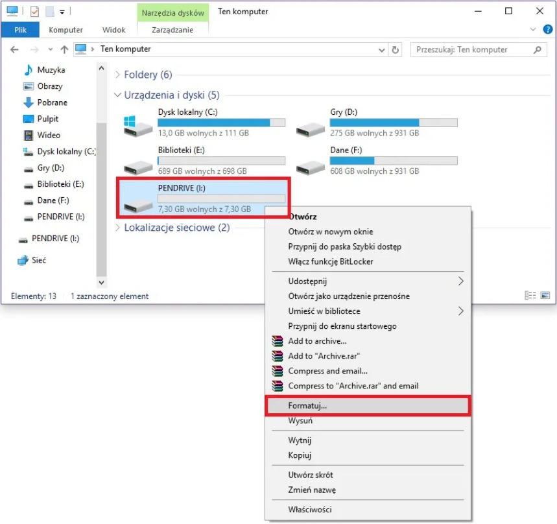This screenshot has width=557, height=524.
Task: Expand the Foldery (6) group
Action: coord(117,75)
